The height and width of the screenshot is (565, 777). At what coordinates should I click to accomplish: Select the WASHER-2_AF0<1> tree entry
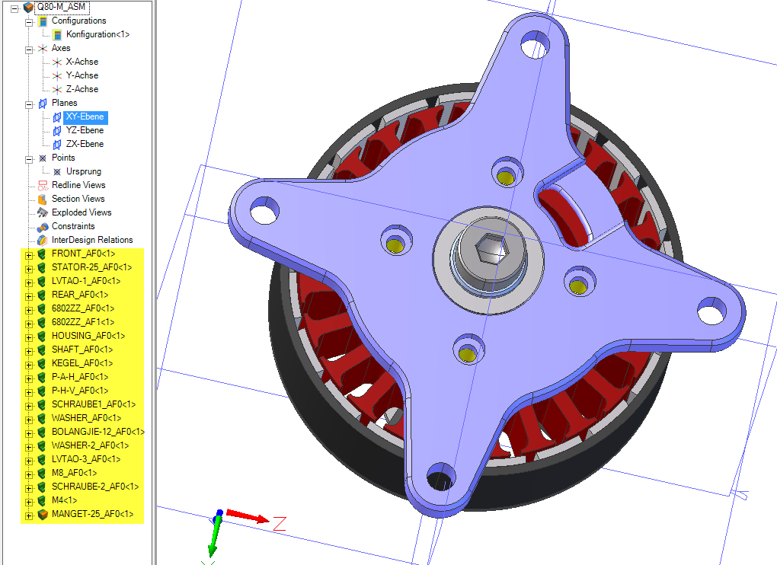click(90, 445)
